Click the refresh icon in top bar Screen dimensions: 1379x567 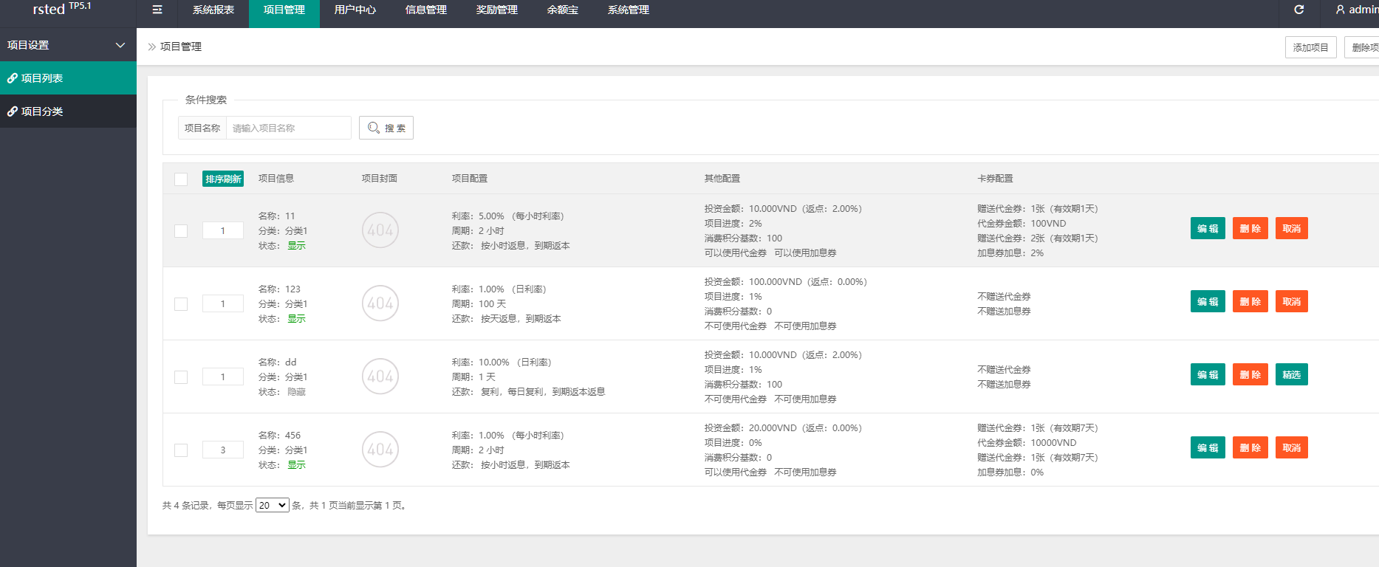[1298, 10]
